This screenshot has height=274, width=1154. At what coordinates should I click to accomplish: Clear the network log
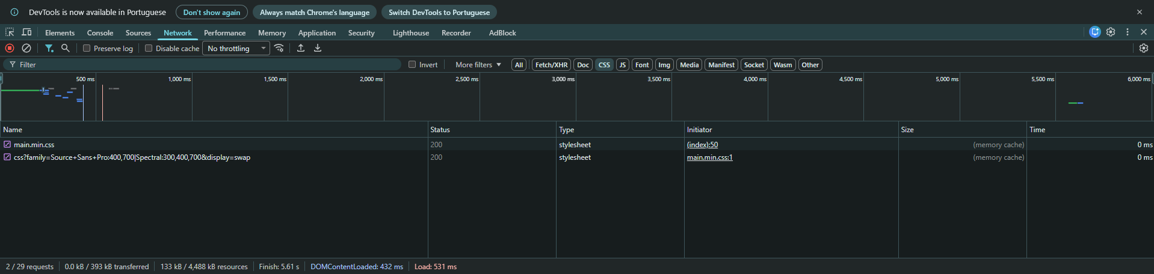tap(26, 48)
